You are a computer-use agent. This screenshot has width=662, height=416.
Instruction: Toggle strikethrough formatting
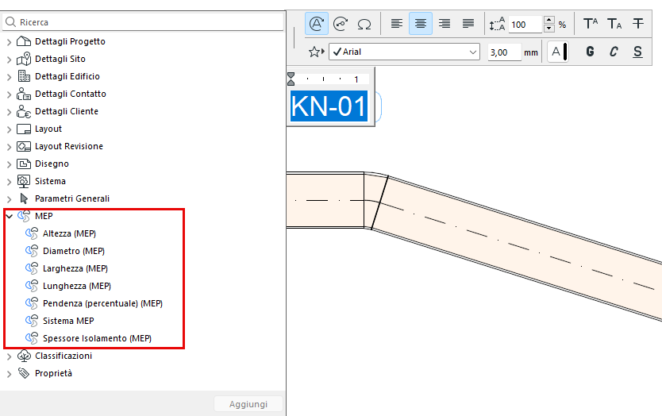click(638, 24)
